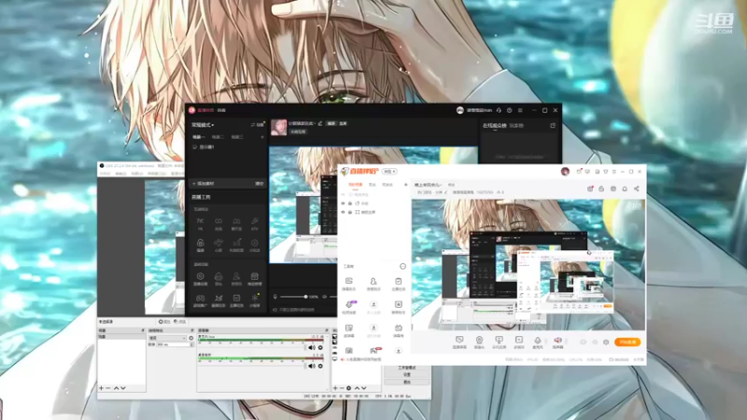Click the screen capture icon in white bottom bar
Viewport: 747px width, 420px height.
(x=459, y=342)
